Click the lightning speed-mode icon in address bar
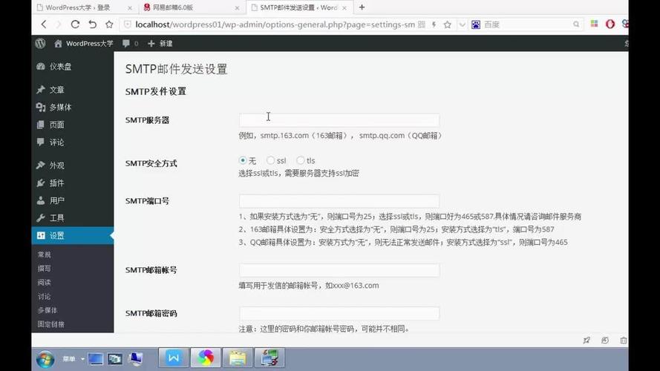The height and width of the screenshot is (371, 660). pos(434,24)
